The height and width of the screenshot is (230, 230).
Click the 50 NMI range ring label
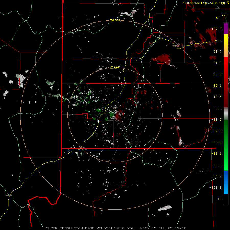(115, 68)
